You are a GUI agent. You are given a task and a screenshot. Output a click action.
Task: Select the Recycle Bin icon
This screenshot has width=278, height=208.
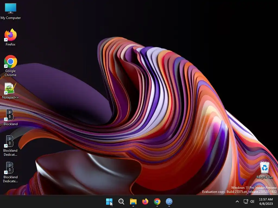pos(264,170)
